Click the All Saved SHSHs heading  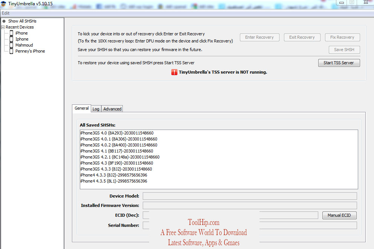point(98,125)
